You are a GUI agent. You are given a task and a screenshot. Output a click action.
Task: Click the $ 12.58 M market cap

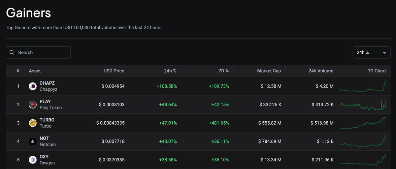(271, 86)
